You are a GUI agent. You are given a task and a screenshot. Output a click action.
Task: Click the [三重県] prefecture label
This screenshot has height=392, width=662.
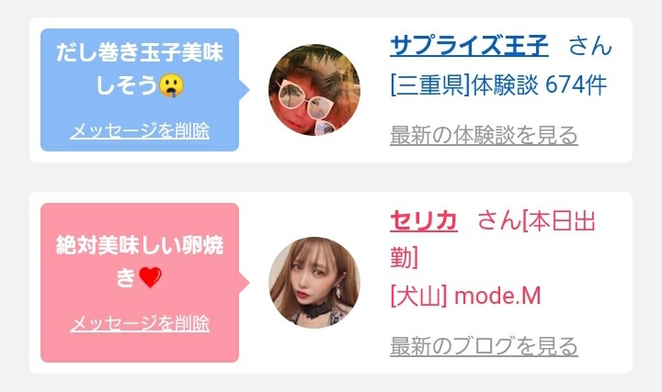tap(430, 84)
